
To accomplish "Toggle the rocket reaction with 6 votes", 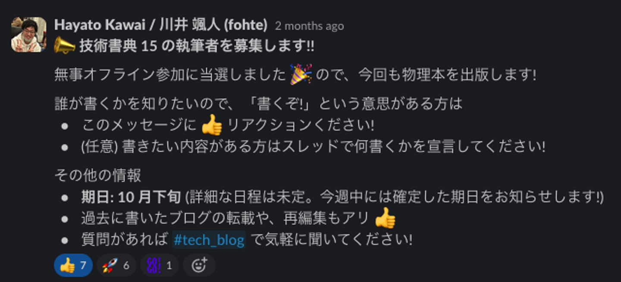I will click(116, 265).
